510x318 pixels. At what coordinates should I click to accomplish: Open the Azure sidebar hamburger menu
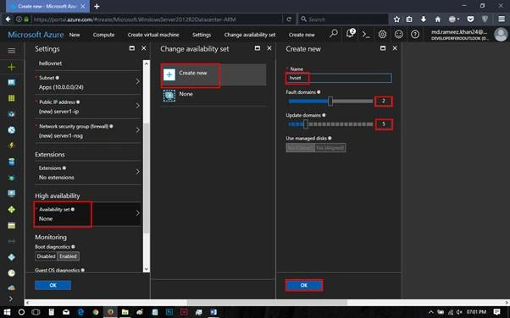pos(11,51)
